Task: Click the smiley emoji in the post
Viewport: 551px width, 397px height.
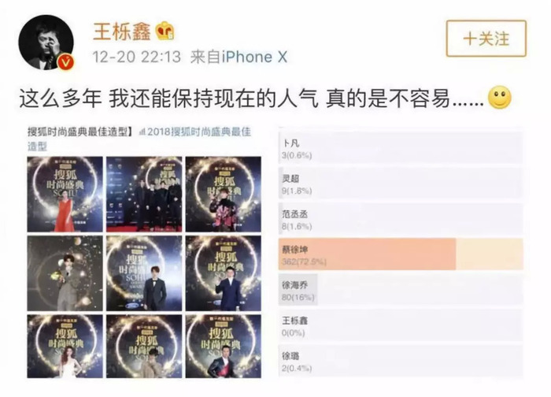Action: point(500,97)
